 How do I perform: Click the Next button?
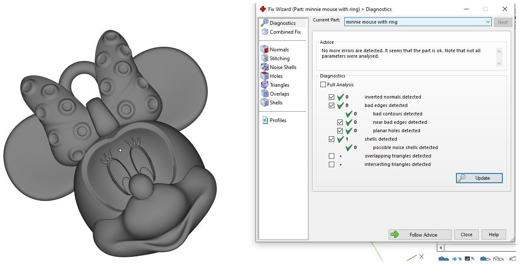coord(503,22)
